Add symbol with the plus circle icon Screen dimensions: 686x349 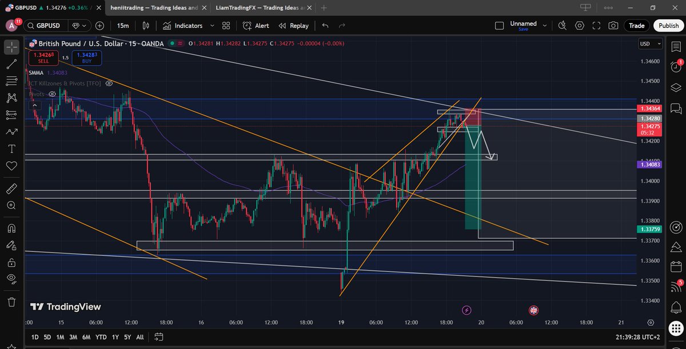pos(100,26)
